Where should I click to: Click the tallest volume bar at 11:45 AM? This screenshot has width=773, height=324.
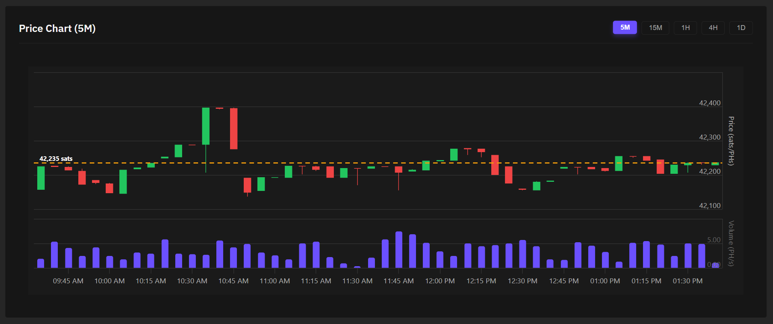(399, 249)
